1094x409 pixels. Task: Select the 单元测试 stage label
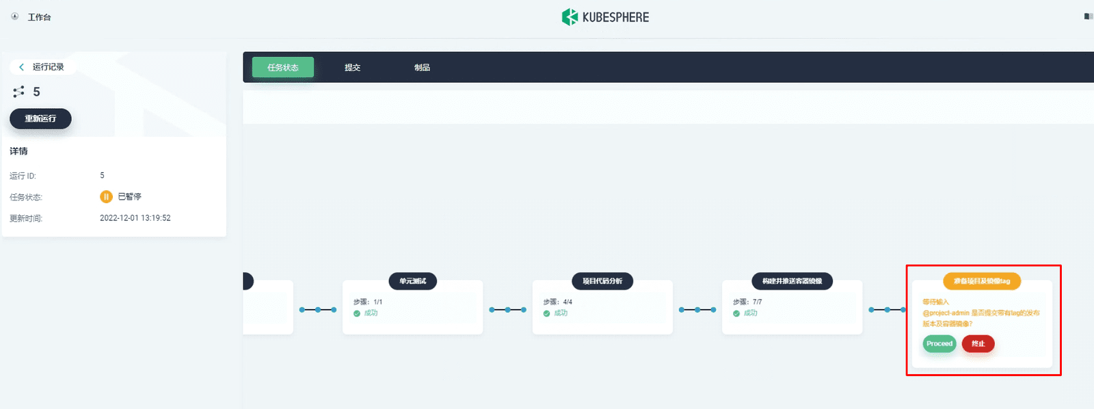413,281
